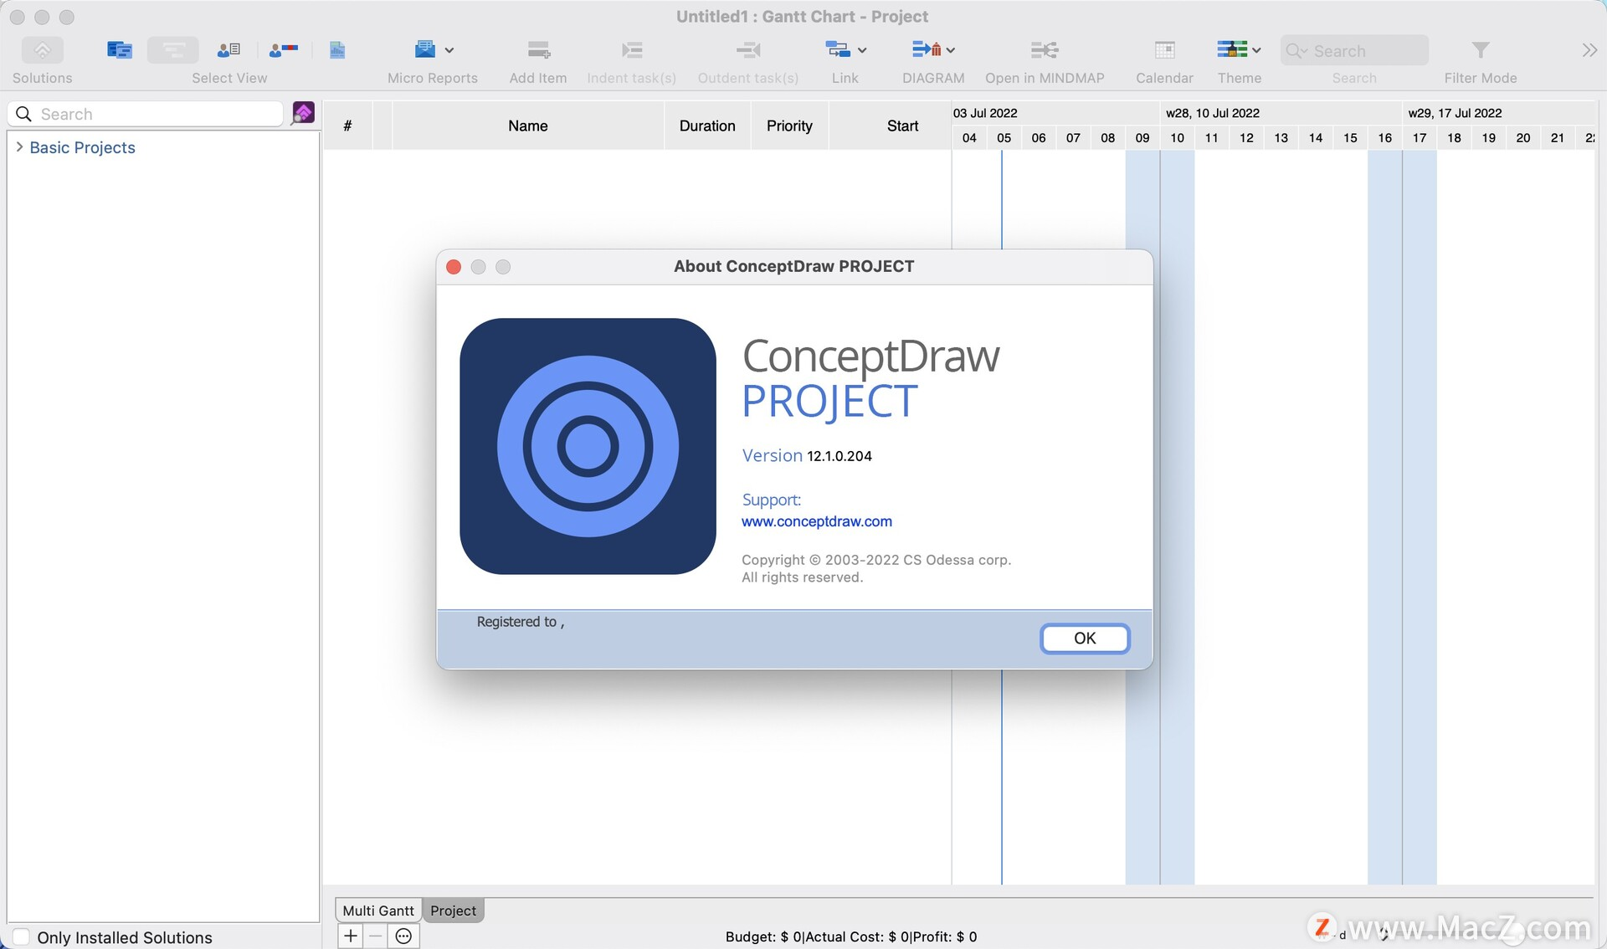1607x949 pixels.
Task: Open the Link dropdown arrow
Action: click(x=862, y=50)
